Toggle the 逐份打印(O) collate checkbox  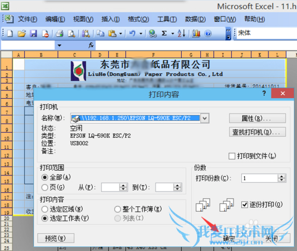(245, 205)
